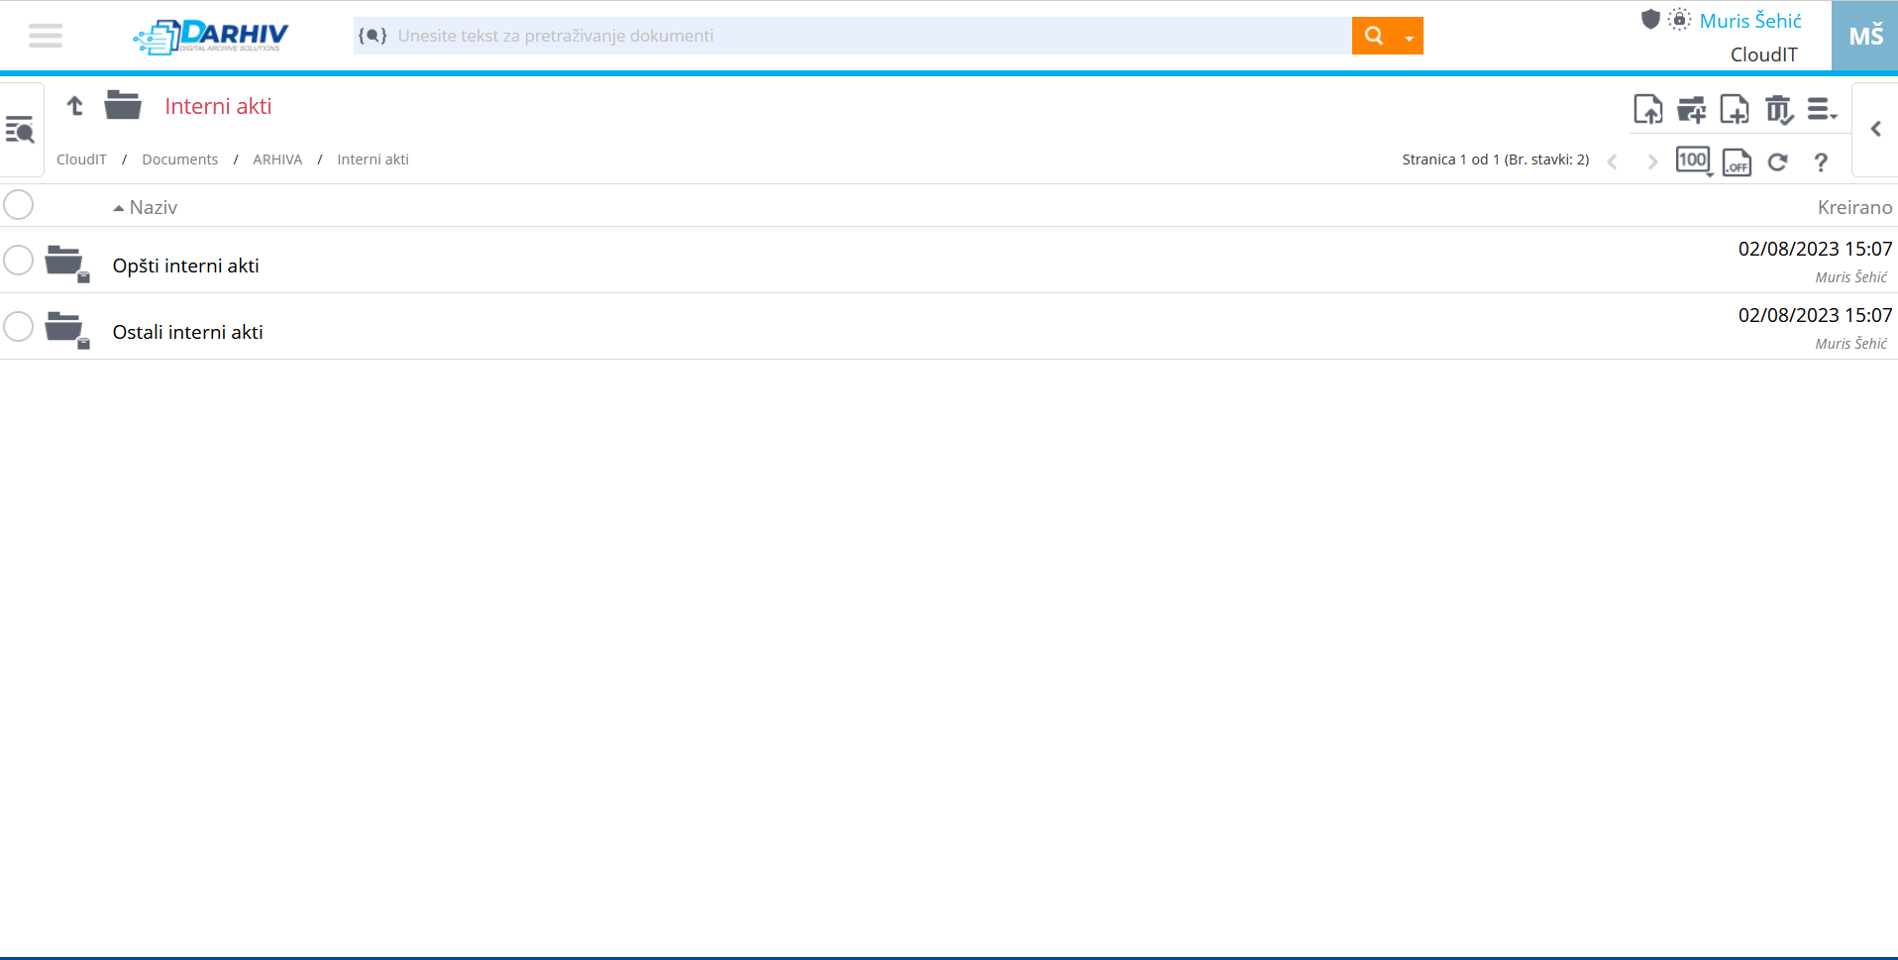Screen dimensions: 1898x960
Task: Select the Ostali interni akti row checkbox
Action: [x=19, y=326]
